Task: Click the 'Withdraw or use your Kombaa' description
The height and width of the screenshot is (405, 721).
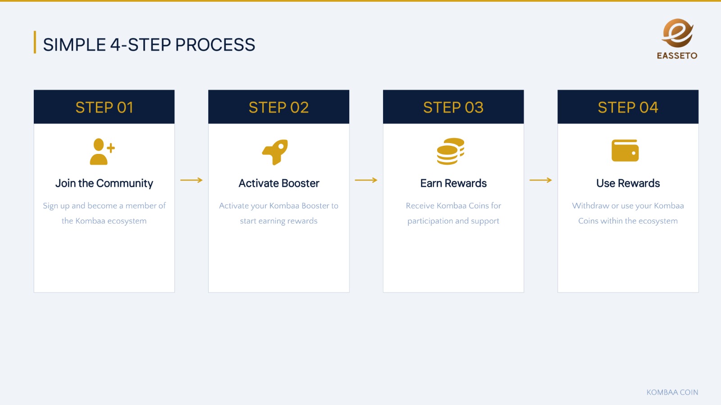Action: 628,213
